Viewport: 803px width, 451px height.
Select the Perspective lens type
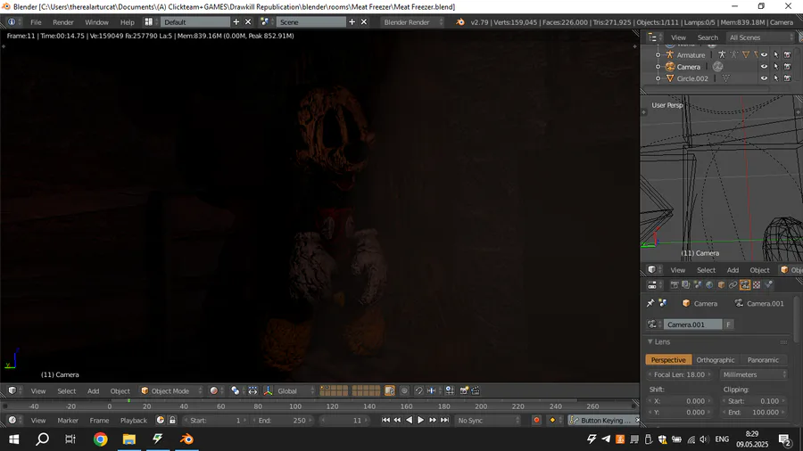point(668,360)
